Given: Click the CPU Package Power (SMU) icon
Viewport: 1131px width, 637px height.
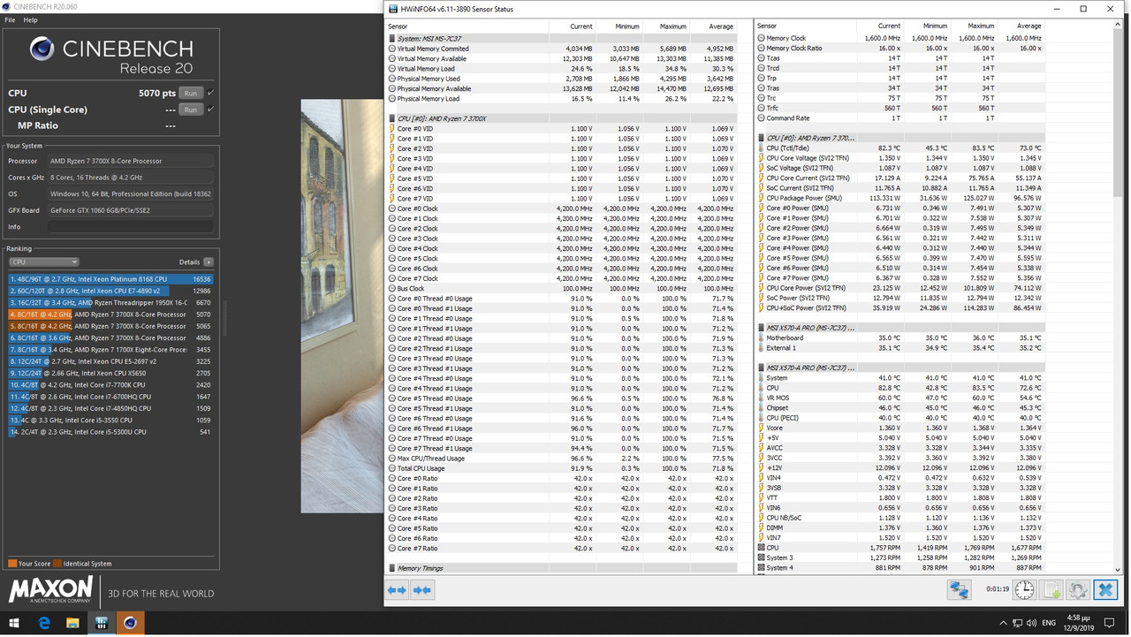Looking at the screenshot, I should click(761, 198).
